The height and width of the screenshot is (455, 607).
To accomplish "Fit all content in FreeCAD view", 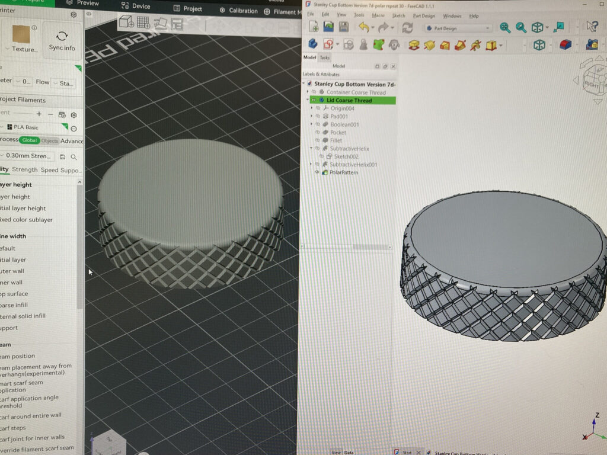I will click(x=505, y=27).
